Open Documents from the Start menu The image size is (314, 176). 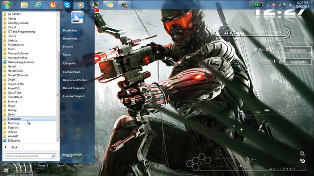70,39
